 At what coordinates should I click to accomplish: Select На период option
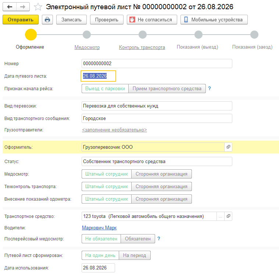[x=135, y=255]
